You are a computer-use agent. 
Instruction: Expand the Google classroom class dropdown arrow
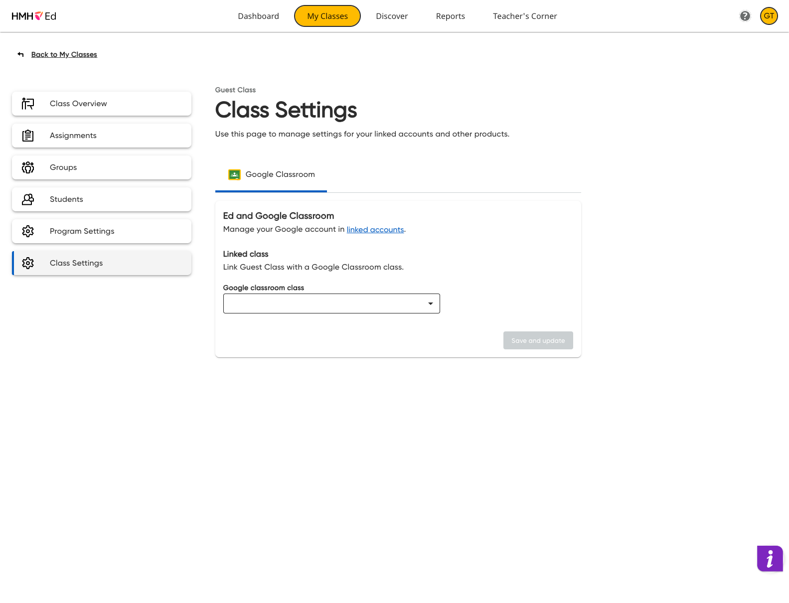[x=430, y=303]
